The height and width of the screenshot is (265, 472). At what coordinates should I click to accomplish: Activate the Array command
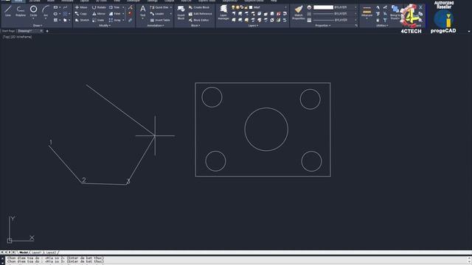click(x=115, y=20)
